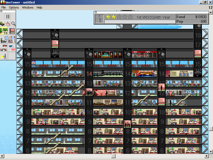Viewport: 213px width, 160px height.
Task: Click the empty elevator car on floor 11
Action: coord(161,102)
